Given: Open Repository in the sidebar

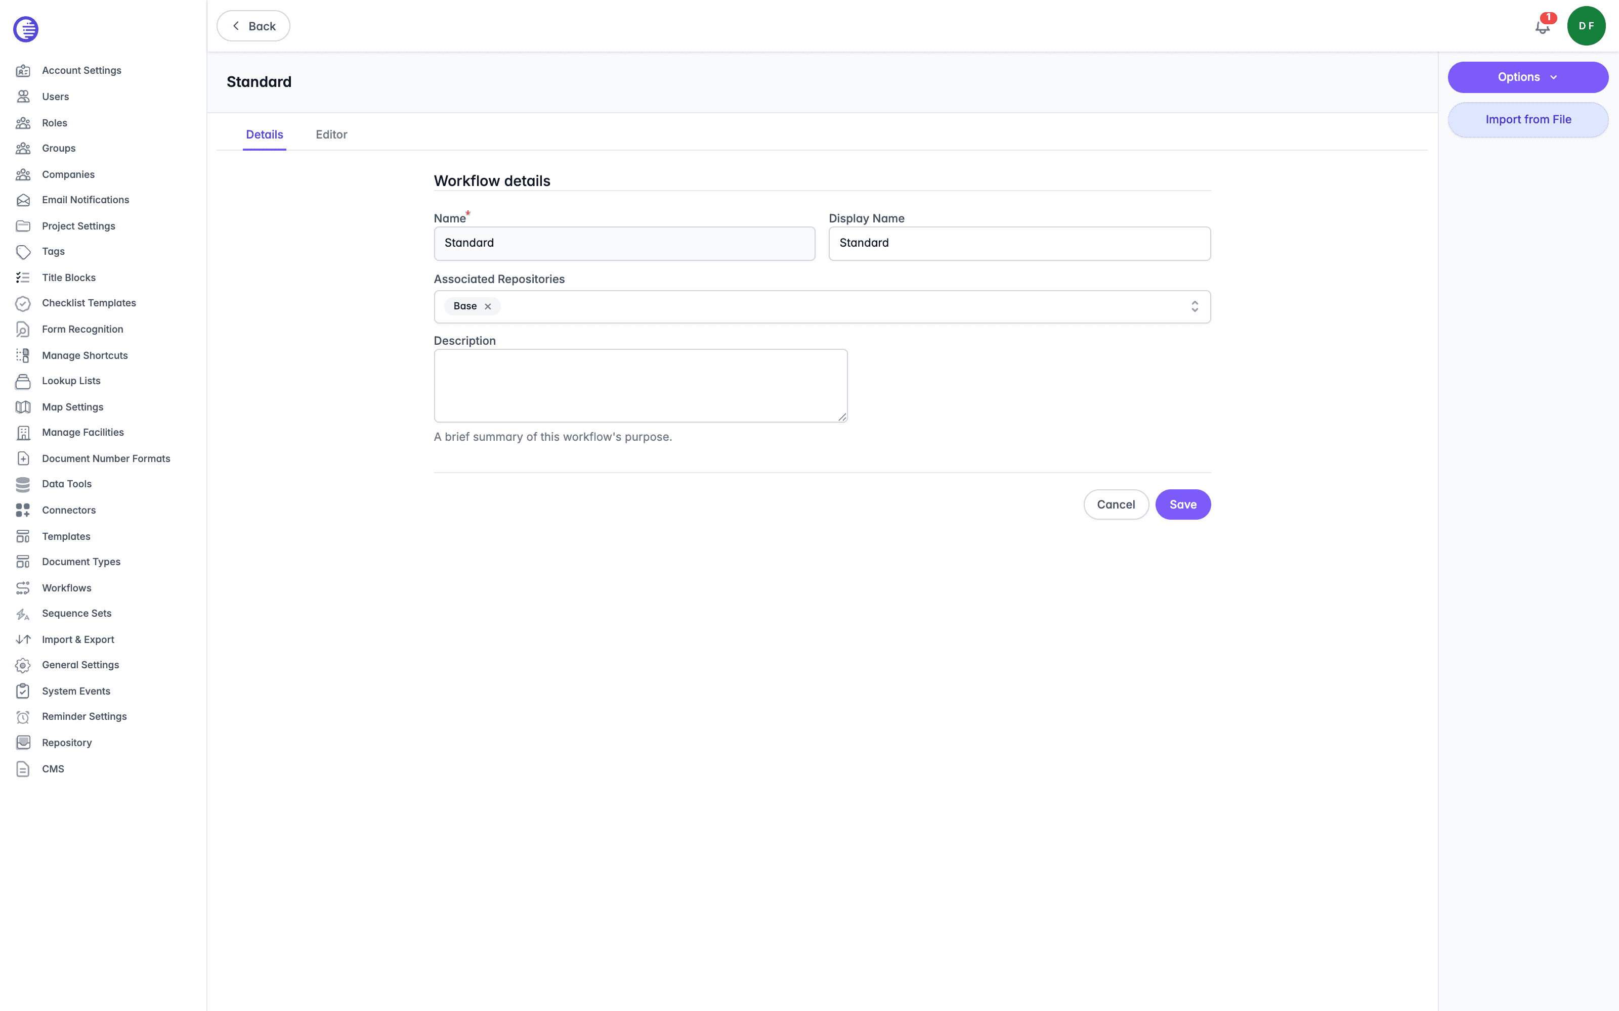Looking at the screenshot, I should click(67, 742).
